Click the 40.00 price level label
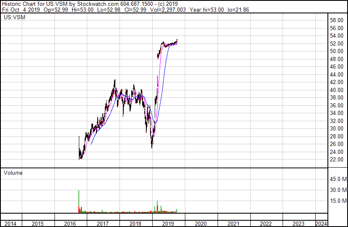Viewport: 348px width, 227px height. click(336, 90)
